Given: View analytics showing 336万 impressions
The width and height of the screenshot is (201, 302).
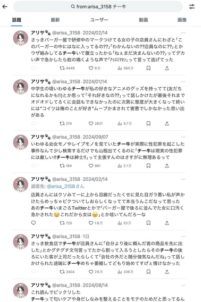Looking at the screenshot, I should 126,272.
